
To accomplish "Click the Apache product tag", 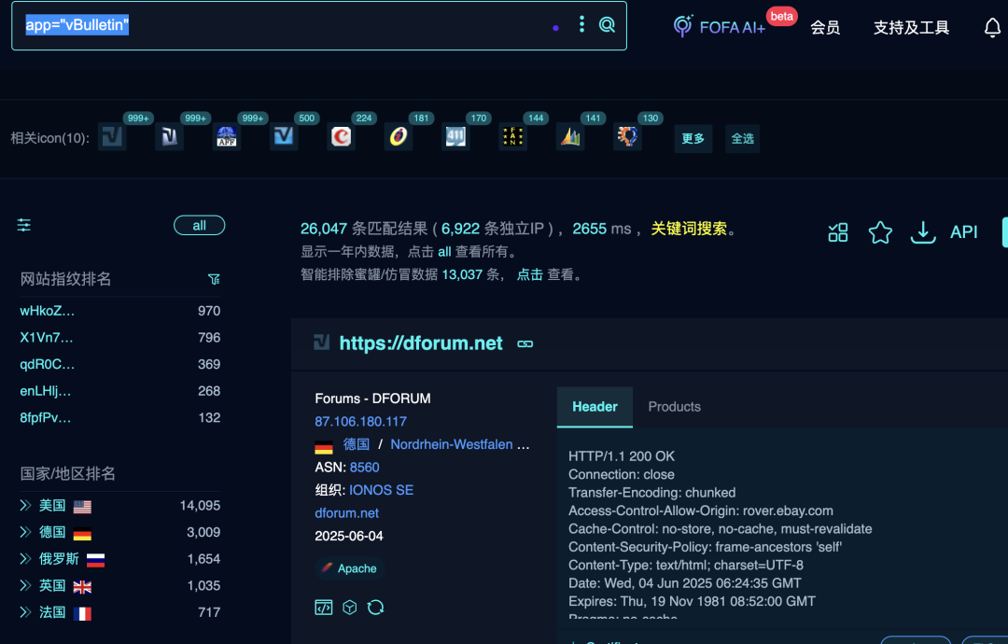I will click(x=350, y=568).
